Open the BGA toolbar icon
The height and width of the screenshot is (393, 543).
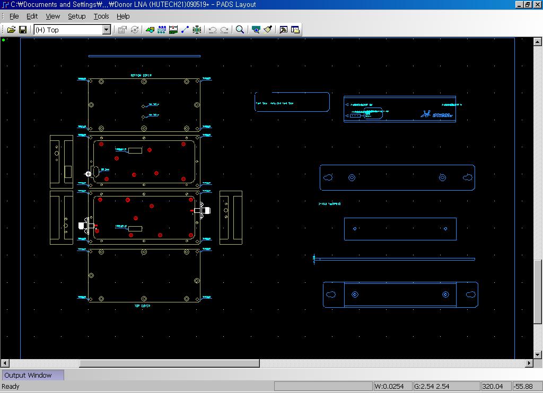click(x=197, y=30)
